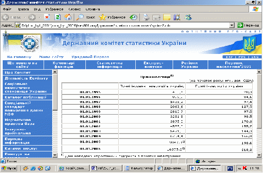This screenshot has height=173, width=263.
Task: Click the yellow note toolbar icon
Action: coord(167,17)
